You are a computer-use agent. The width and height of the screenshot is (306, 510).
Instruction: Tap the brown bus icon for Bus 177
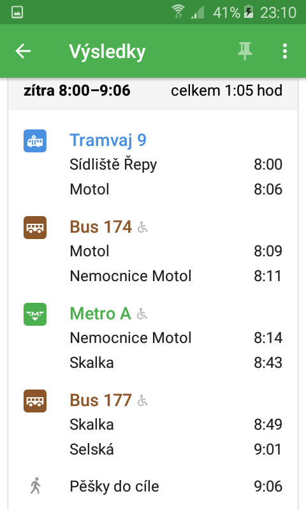(35, 401)
